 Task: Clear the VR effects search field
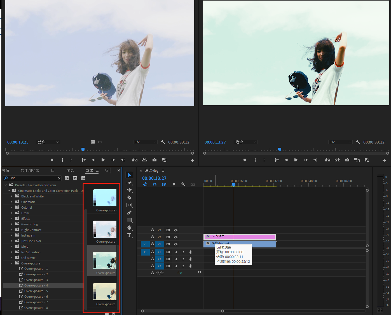[x=59, y=178]
